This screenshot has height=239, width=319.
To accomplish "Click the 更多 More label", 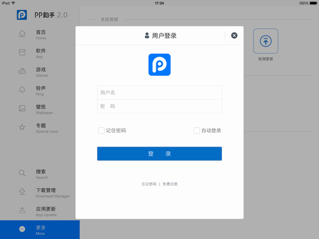I will coord(41,230).
